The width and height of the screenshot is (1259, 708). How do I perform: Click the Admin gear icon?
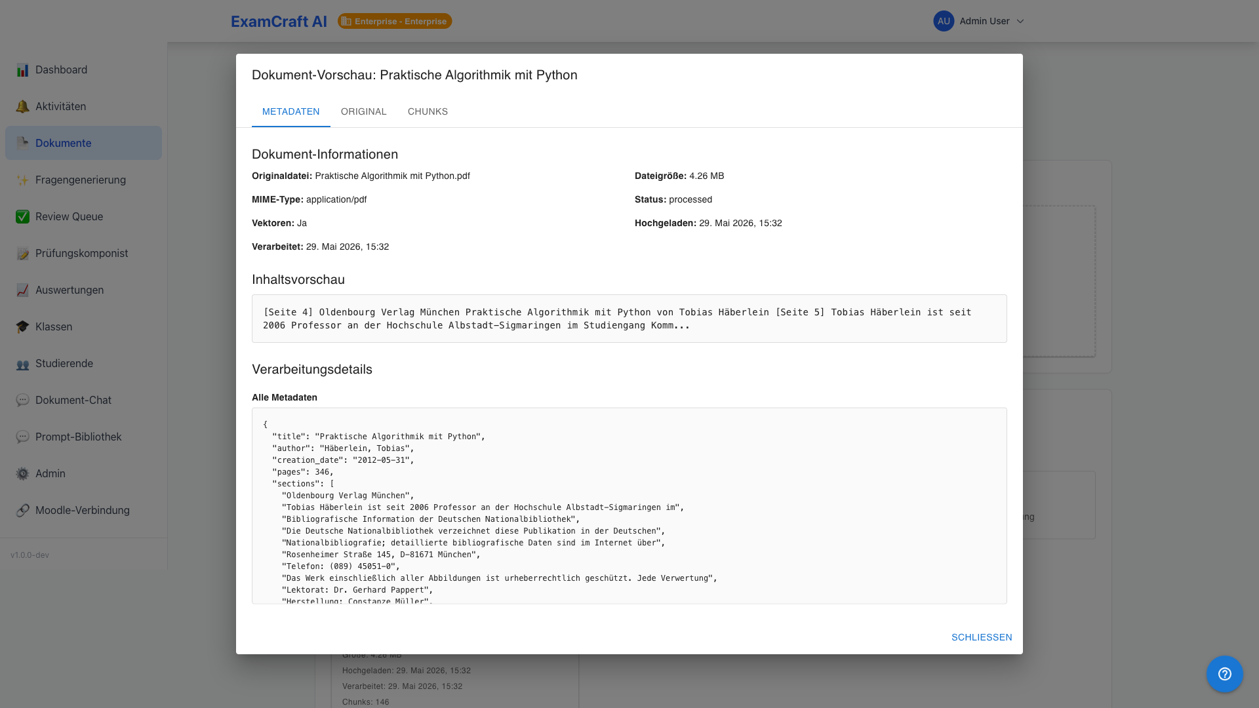22,474
